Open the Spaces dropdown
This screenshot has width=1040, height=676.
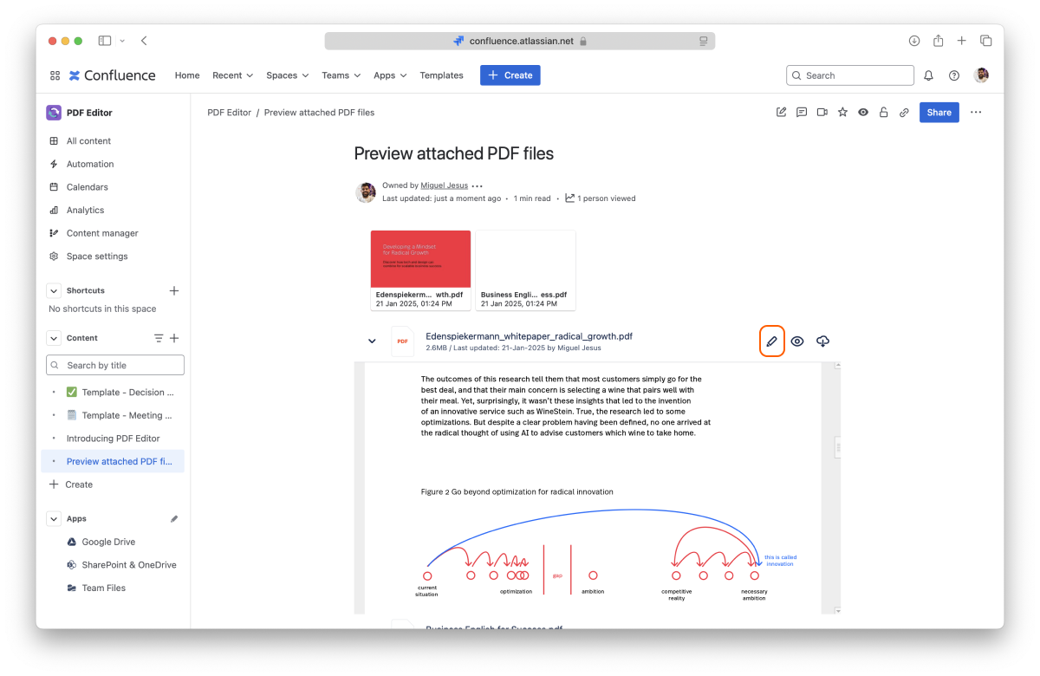(x=288, y=75)
